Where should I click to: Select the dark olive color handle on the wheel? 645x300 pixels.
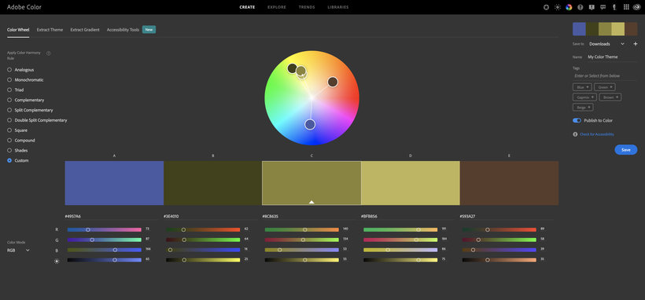(292, 68)
